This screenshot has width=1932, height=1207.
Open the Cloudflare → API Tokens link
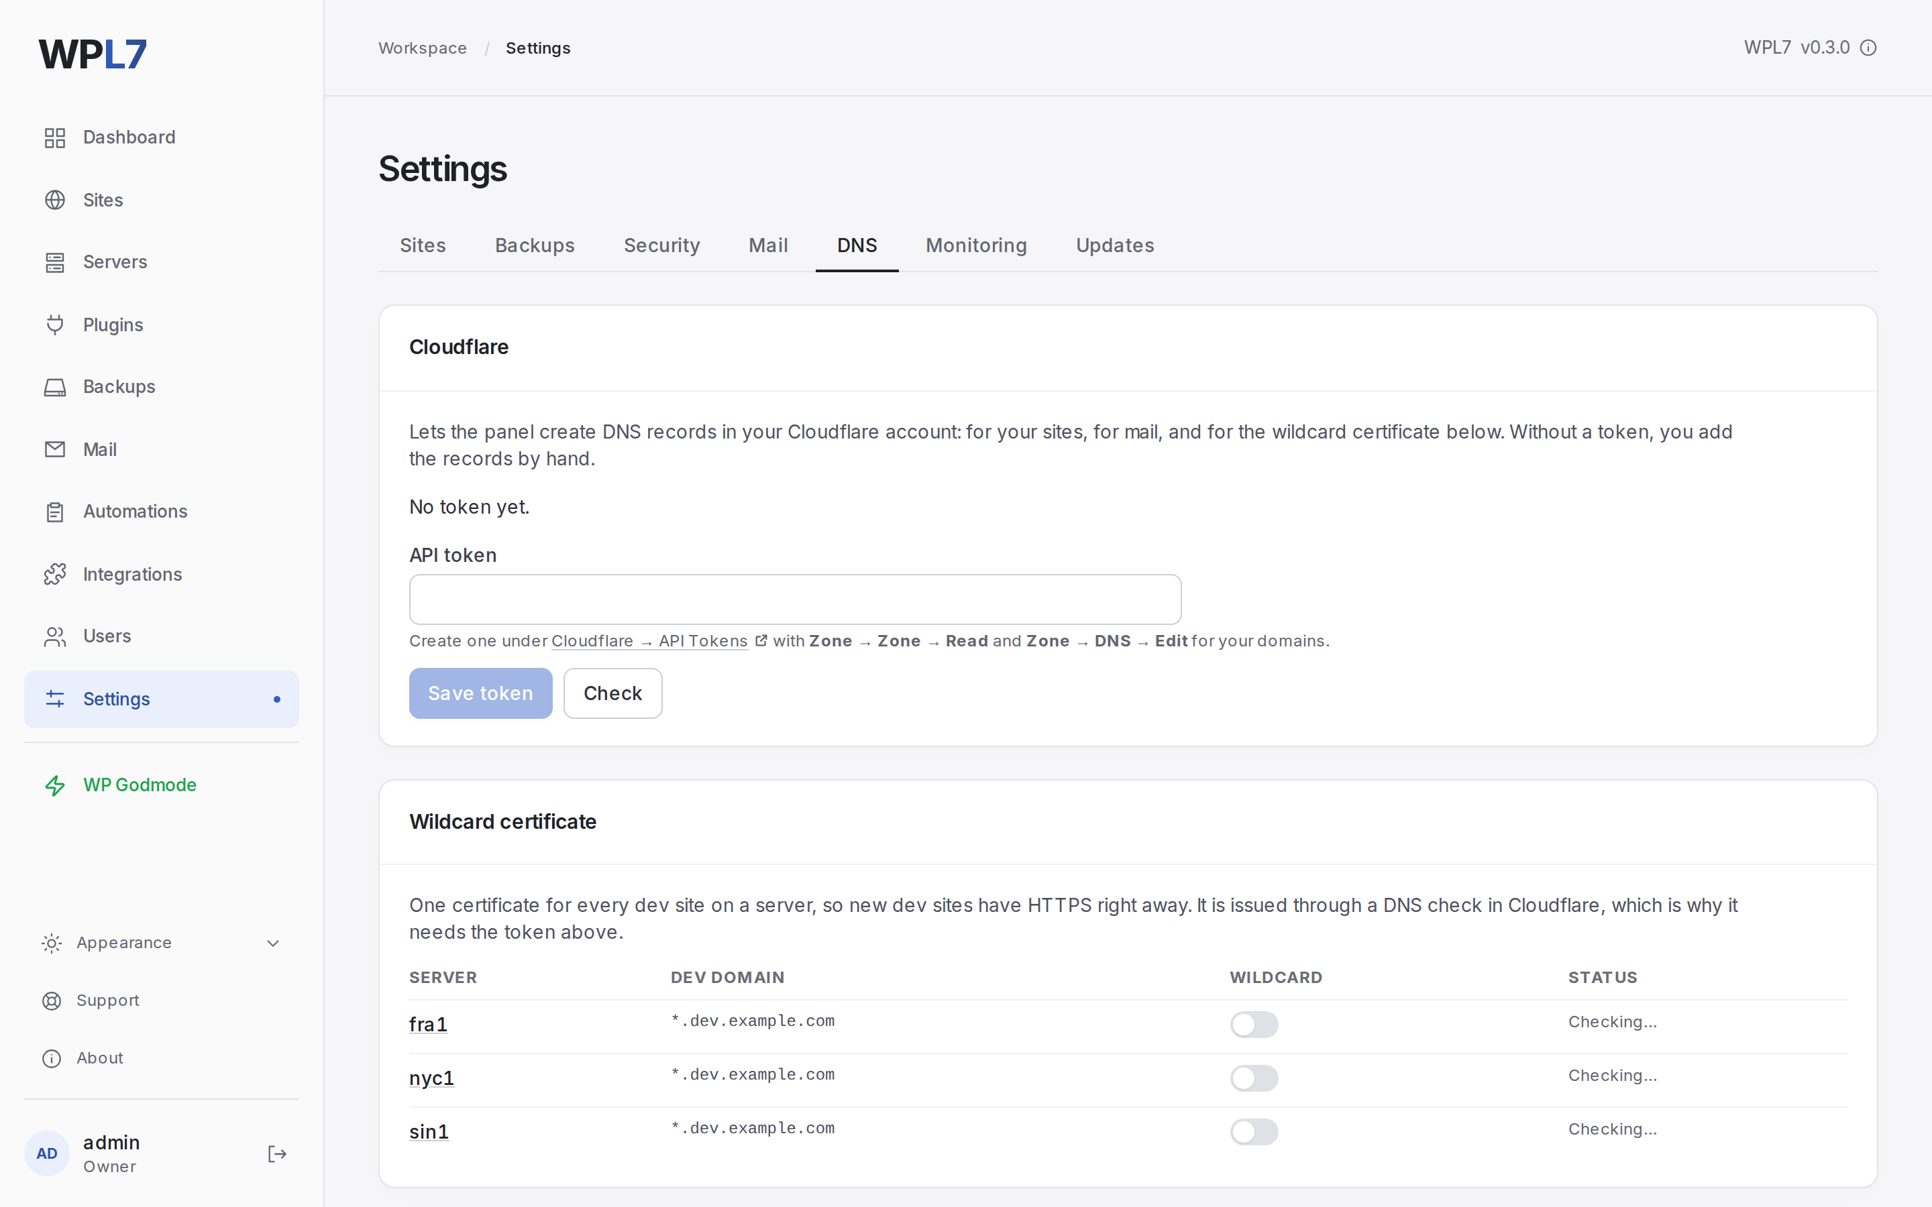[x=649, y=641]
